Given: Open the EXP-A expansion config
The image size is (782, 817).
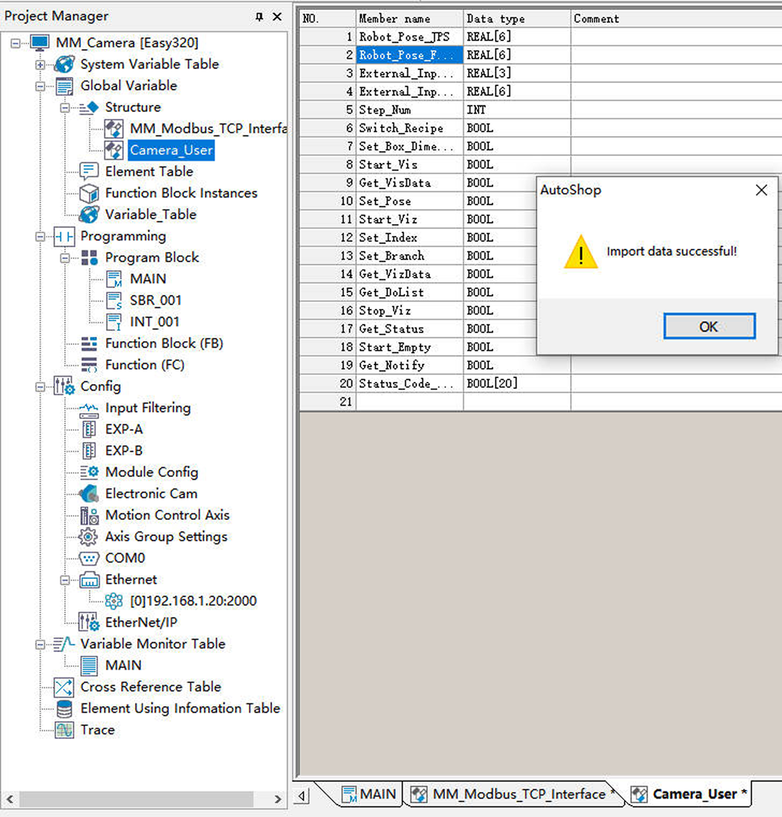Looking at the screenshot, I should (x=124, y=429).
